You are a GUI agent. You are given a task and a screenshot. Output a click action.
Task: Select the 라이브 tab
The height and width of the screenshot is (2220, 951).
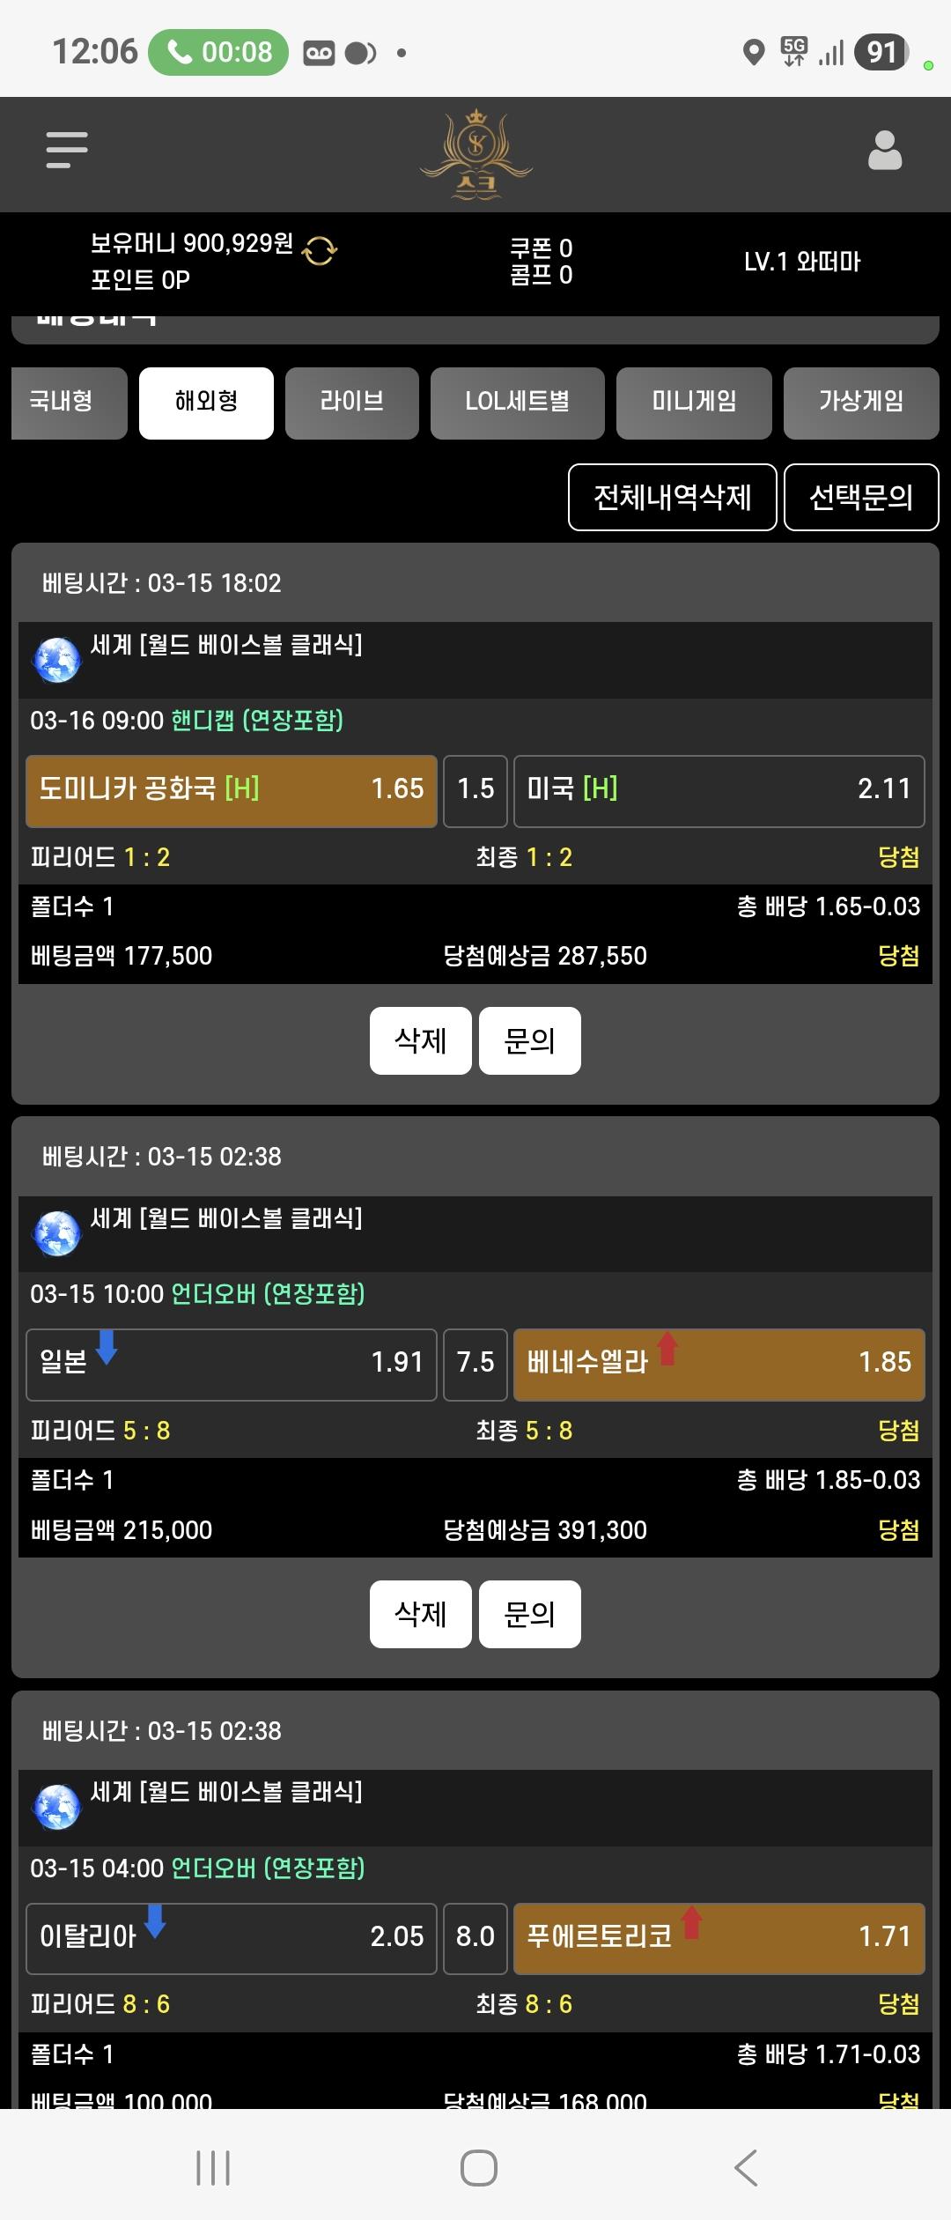[x=351, y=403]
